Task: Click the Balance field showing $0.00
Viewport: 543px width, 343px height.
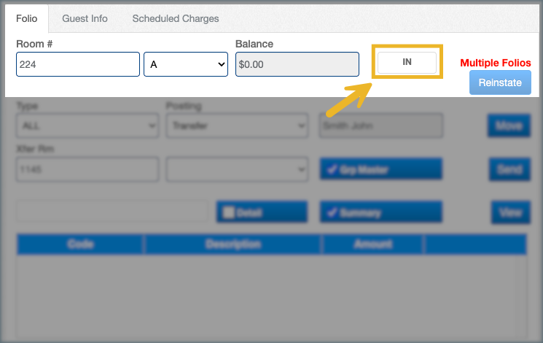Action: [297, 64]
